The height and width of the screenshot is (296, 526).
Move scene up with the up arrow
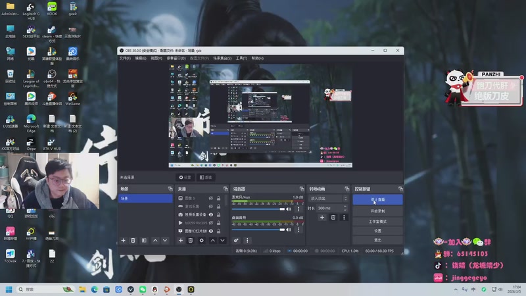[x=155, y=240]
